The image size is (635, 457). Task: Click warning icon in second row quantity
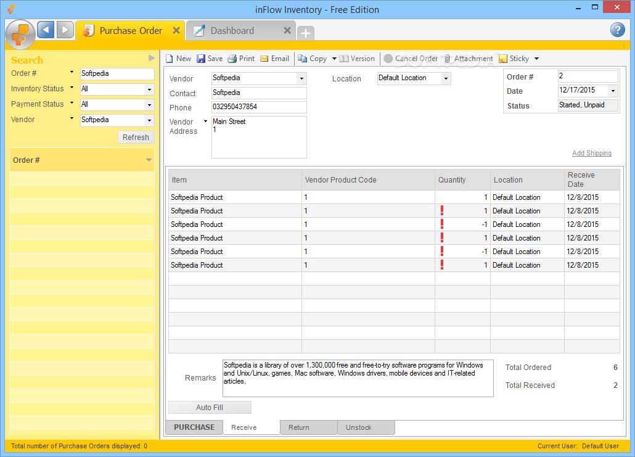pyautogui.click(x=442, y=210)
